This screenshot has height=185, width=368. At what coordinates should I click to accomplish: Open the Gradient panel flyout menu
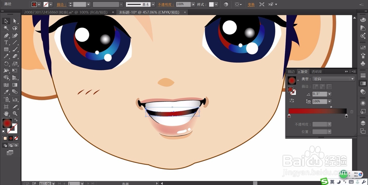point(353,72)
